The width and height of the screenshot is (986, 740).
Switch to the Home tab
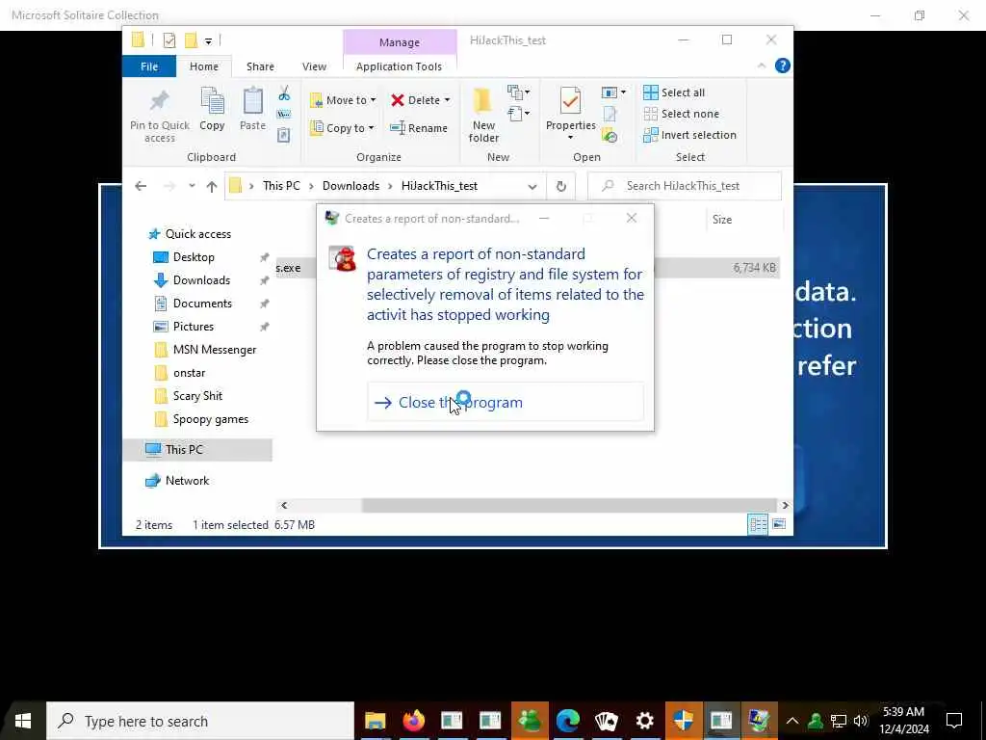(x=204, y=66)
